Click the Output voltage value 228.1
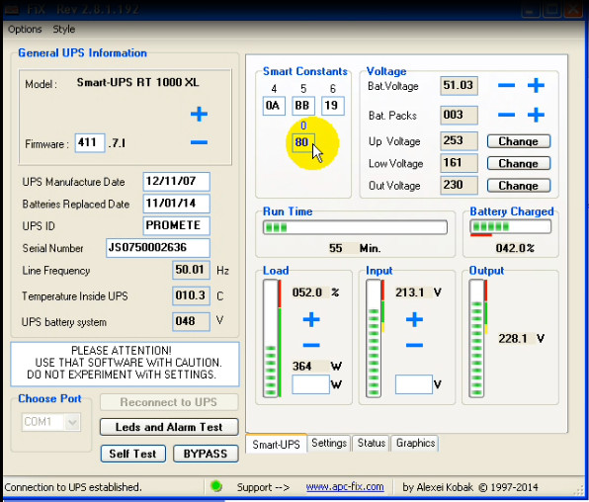Screen dimensions: 589x502 [x=513, y=339]
